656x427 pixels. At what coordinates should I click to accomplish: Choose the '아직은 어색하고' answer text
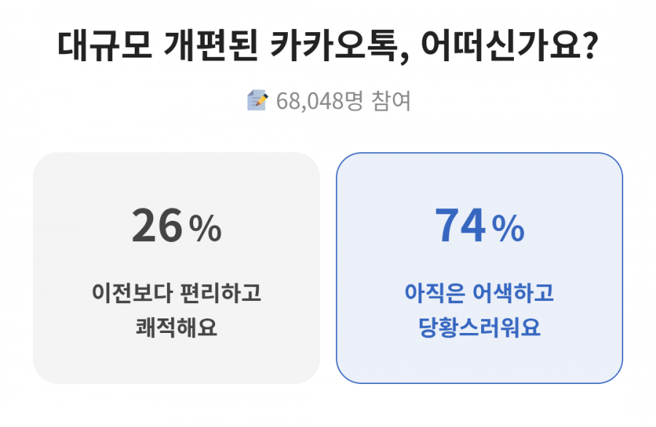479,294
